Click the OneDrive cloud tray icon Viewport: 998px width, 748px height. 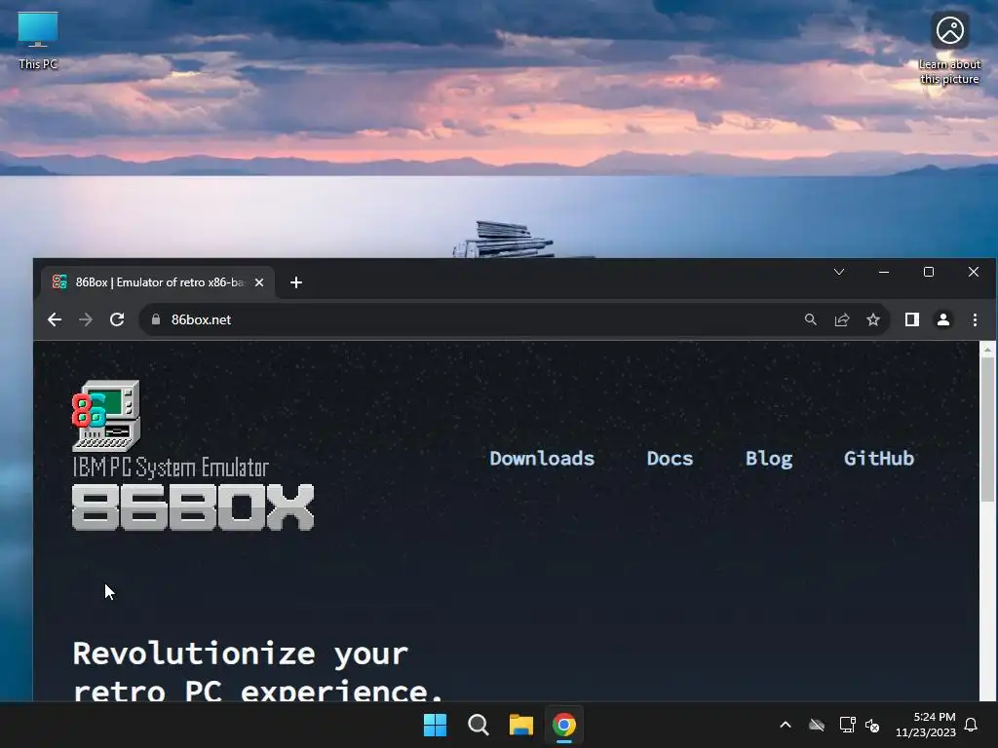tap(817, 725)
